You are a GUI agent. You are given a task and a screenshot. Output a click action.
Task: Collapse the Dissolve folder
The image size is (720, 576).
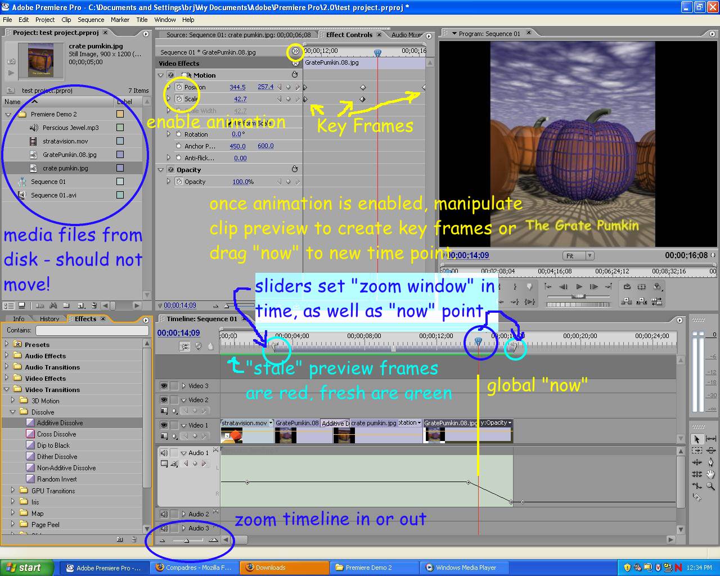point(13,412)
